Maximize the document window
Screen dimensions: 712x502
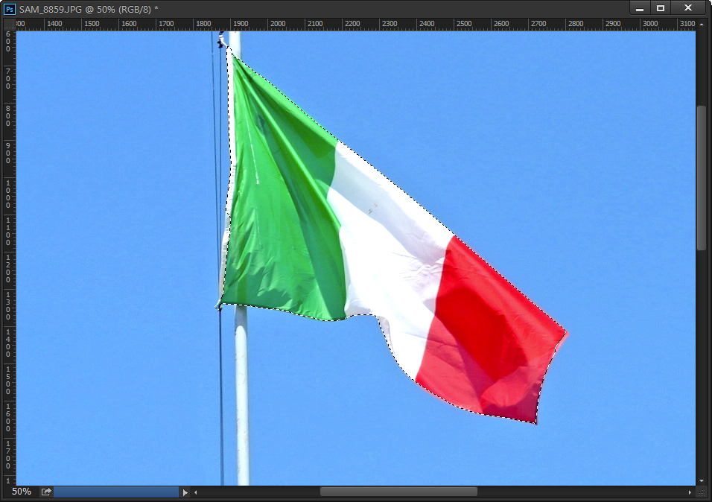point(660,8)
